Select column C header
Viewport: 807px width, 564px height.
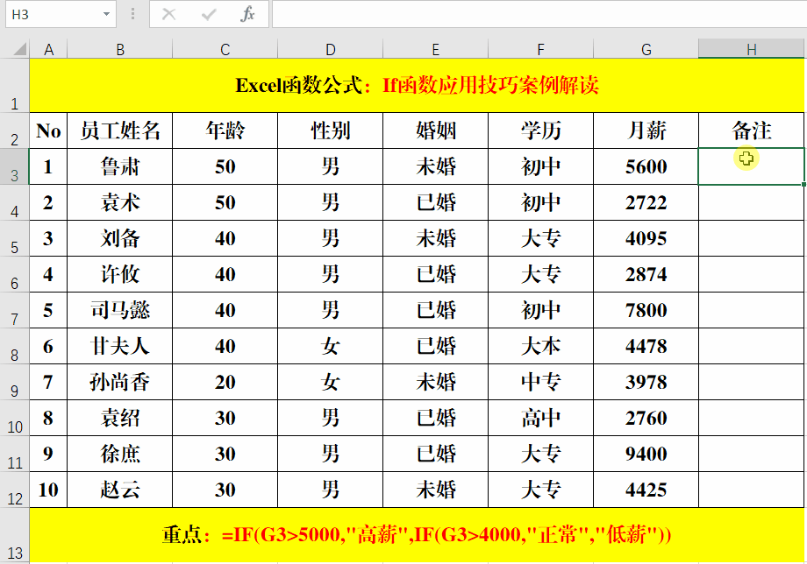coord(225,49)
